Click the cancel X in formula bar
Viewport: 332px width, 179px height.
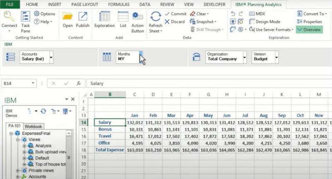tap(54, 84)
